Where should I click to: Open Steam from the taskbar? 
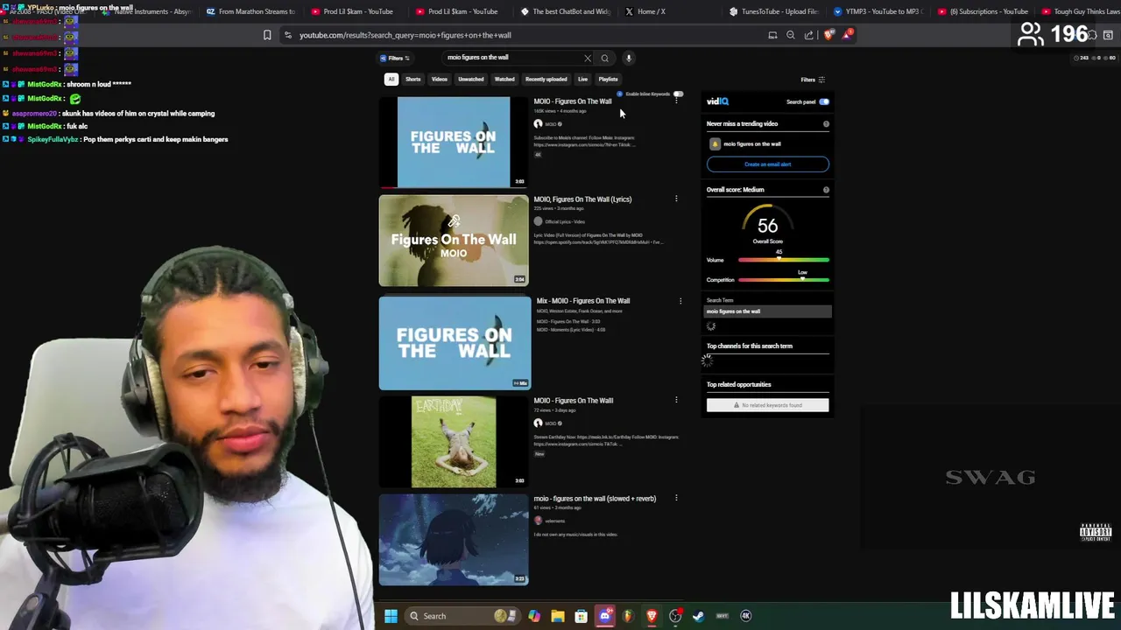click(698, 616)
